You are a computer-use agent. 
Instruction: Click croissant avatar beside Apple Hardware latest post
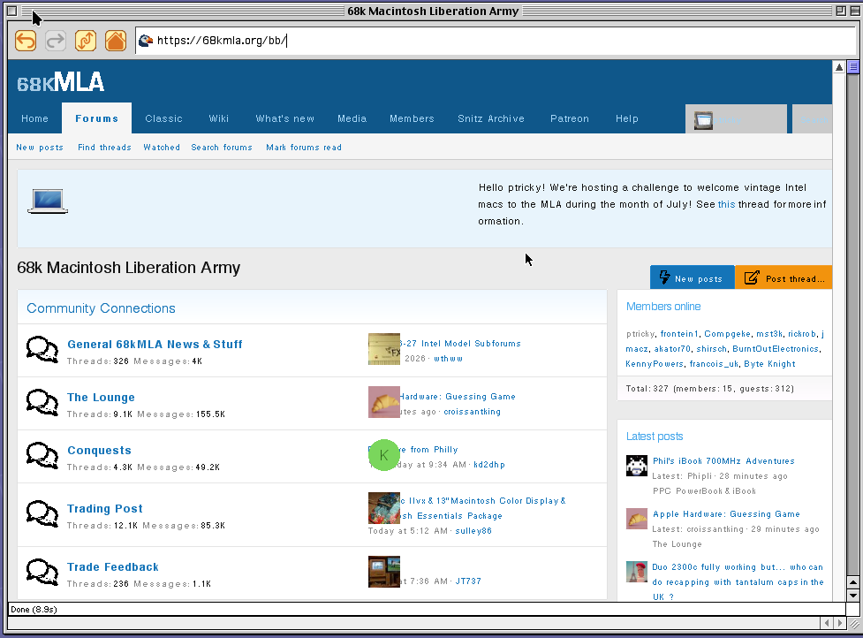point(637,519)
